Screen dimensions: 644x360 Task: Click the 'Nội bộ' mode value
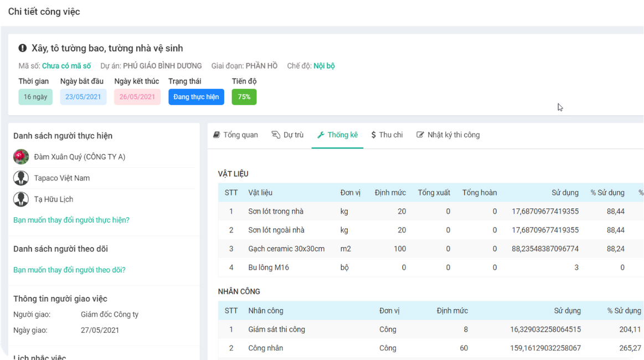[324, 66]
